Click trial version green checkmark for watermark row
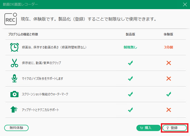The width and height of the screenshot is (190, 136). 169,94
